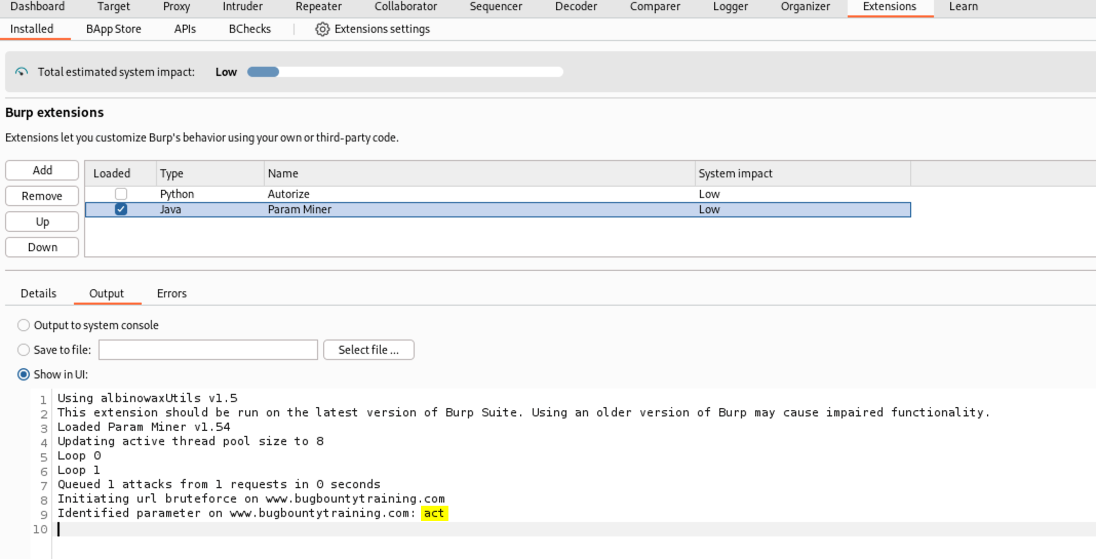Switch to the APIs sub-tab
Image resolution: width=1096 pixels, height=559 pixels.
click(185, 29)
